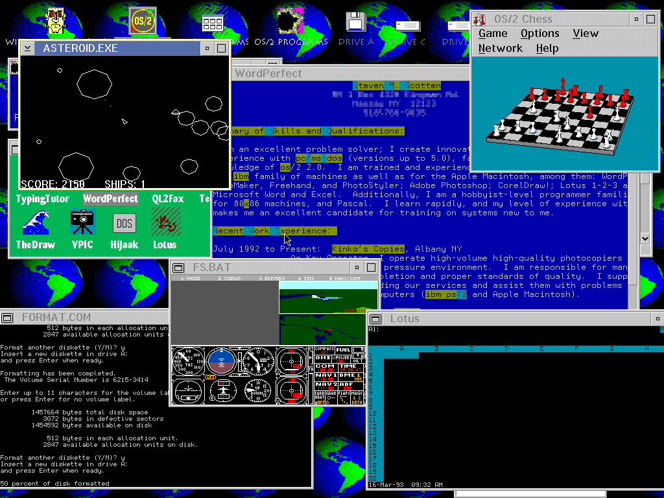Open the Options menu in Chess
The height and width of the screenshot is (498, 664).
(x=539, y=34)
